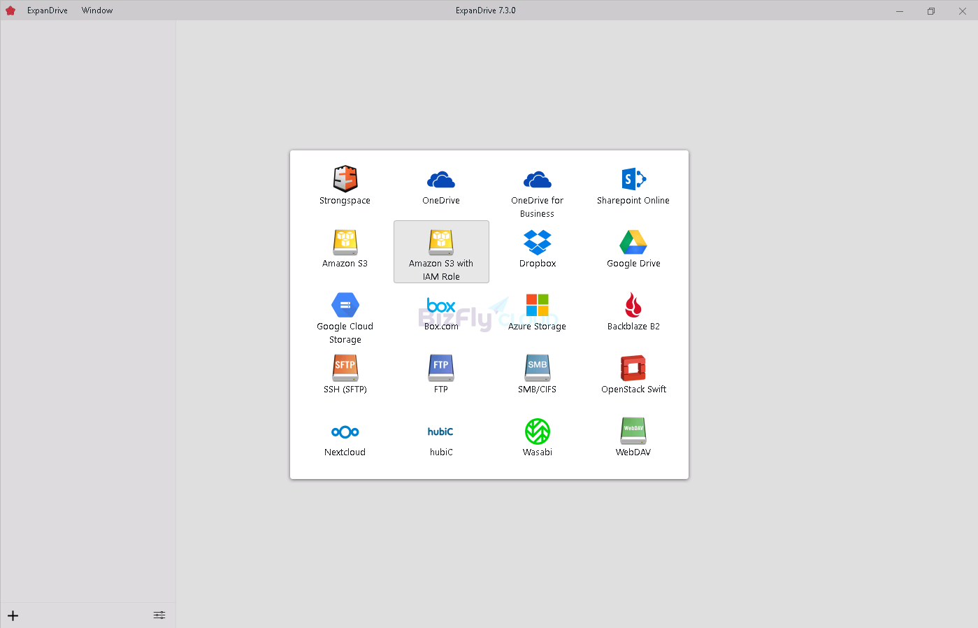Choose the SSH (SFTP) drive icon

coord(345,368)
